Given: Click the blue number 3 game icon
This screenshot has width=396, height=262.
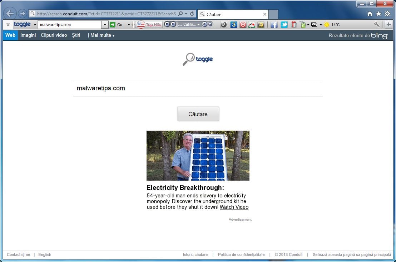Looking at the screenshot, I should 234,25.
